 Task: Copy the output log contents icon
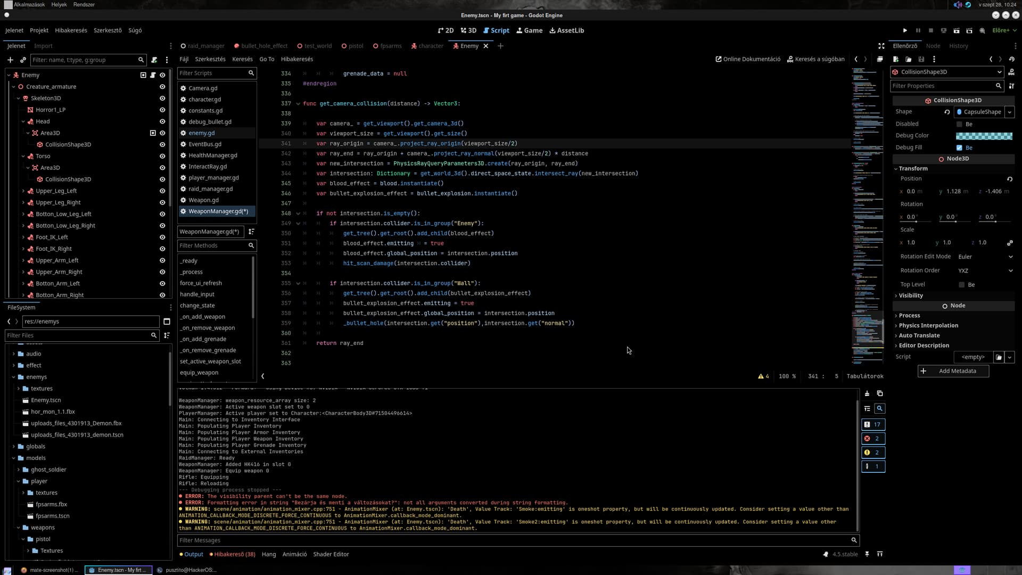coord(880,393)
